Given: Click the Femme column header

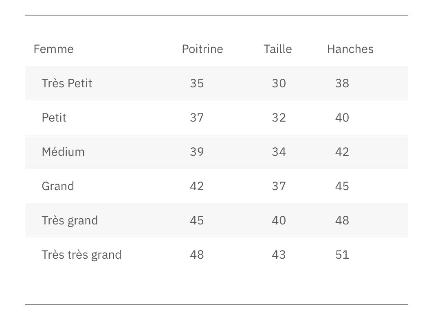Looking at the screenshot, I should [x=53, y=49].
